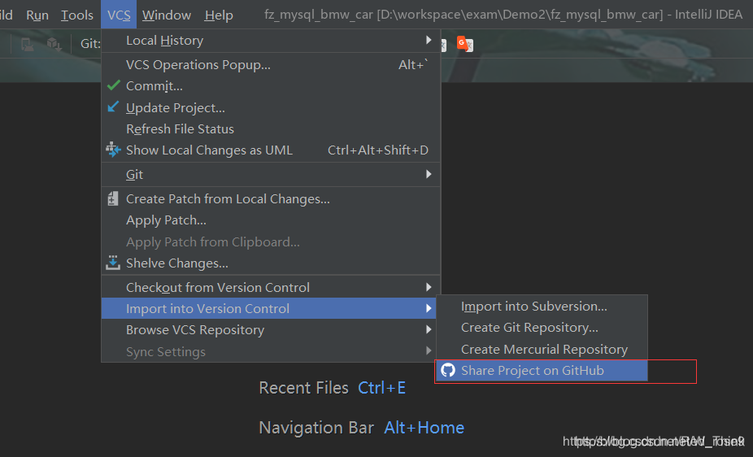Expand Local History submenu
The image size is (753, 457).
(271, 41)
